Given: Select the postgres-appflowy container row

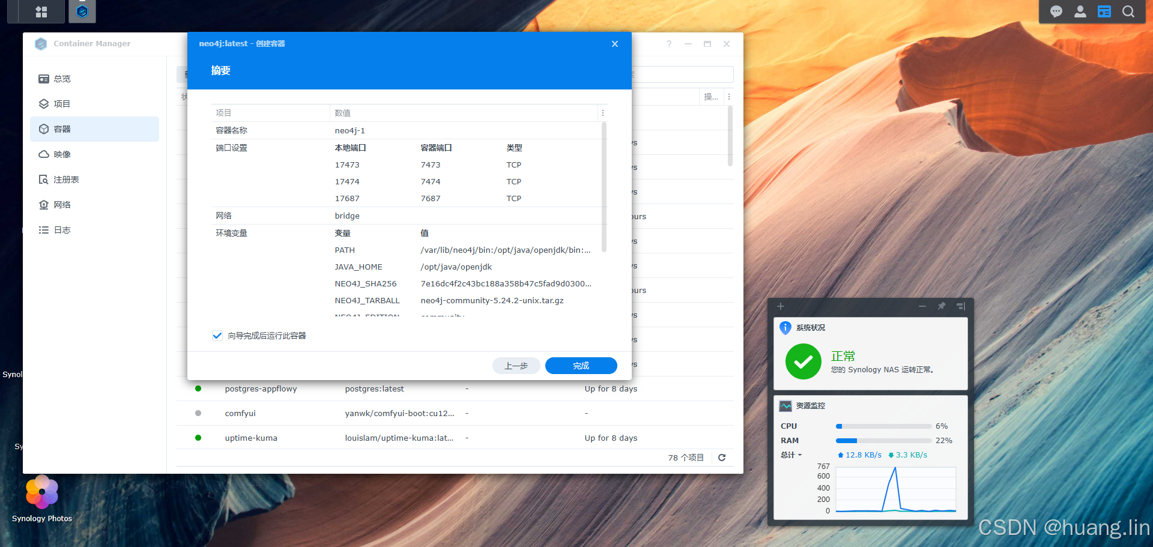Looking at the screenshot, I should [x=455, y=388].
